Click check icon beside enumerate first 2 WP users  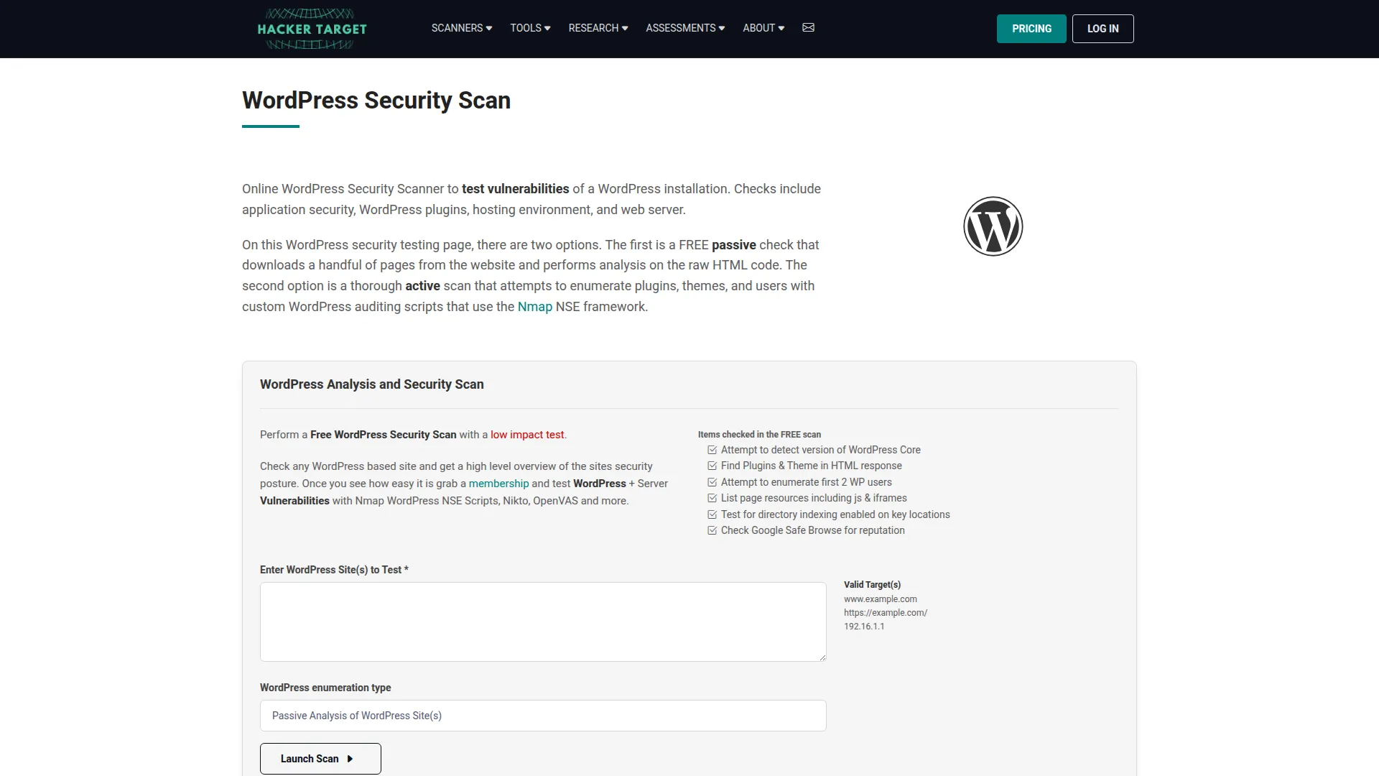click(x=712, y=482)
